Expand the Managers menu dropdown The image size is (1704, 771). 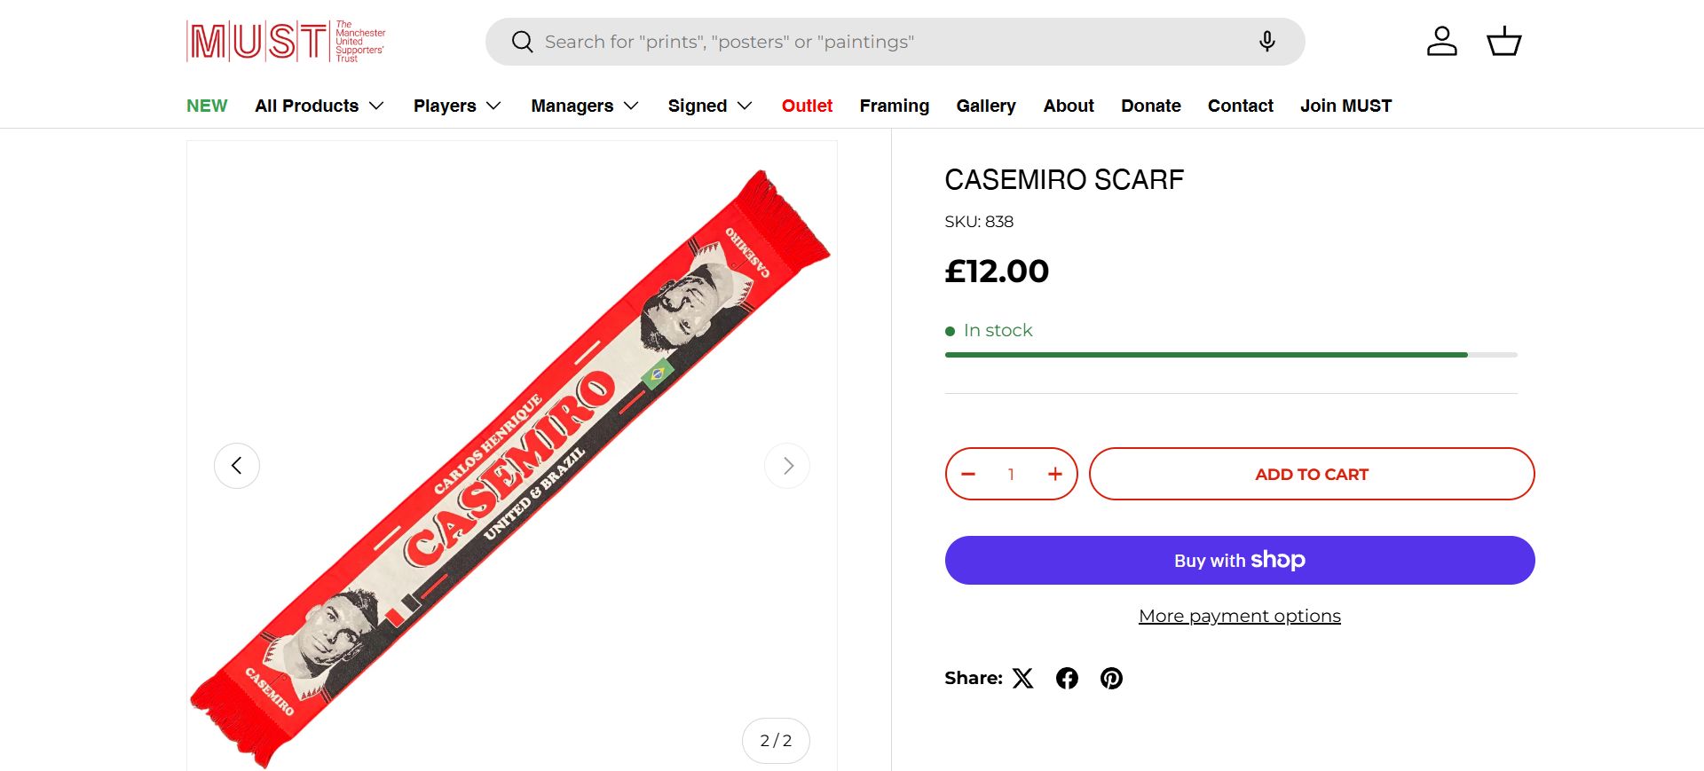[x=585, y=106]
